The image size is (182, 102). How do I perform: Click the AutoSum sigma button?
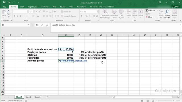[150, 10]
